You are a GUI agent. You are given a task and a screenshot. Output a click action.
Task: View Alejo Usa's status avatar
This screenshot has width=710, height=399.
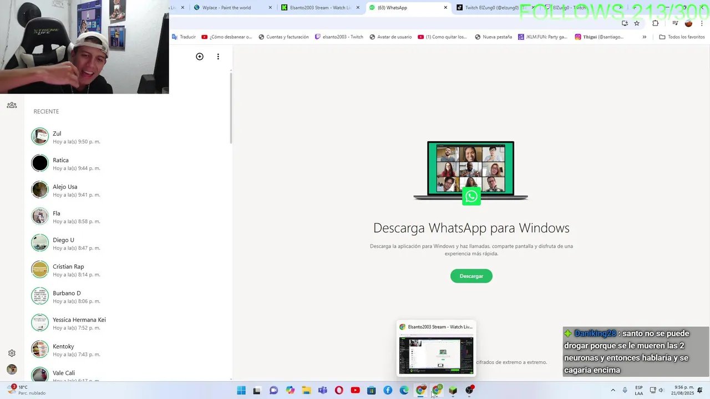pos(40,190)
